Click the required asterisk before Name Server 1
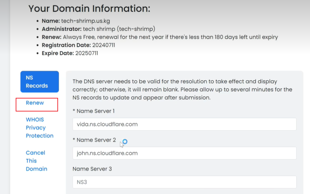The width and height of the screenshot is (310, 194). [x=74, y=110]
